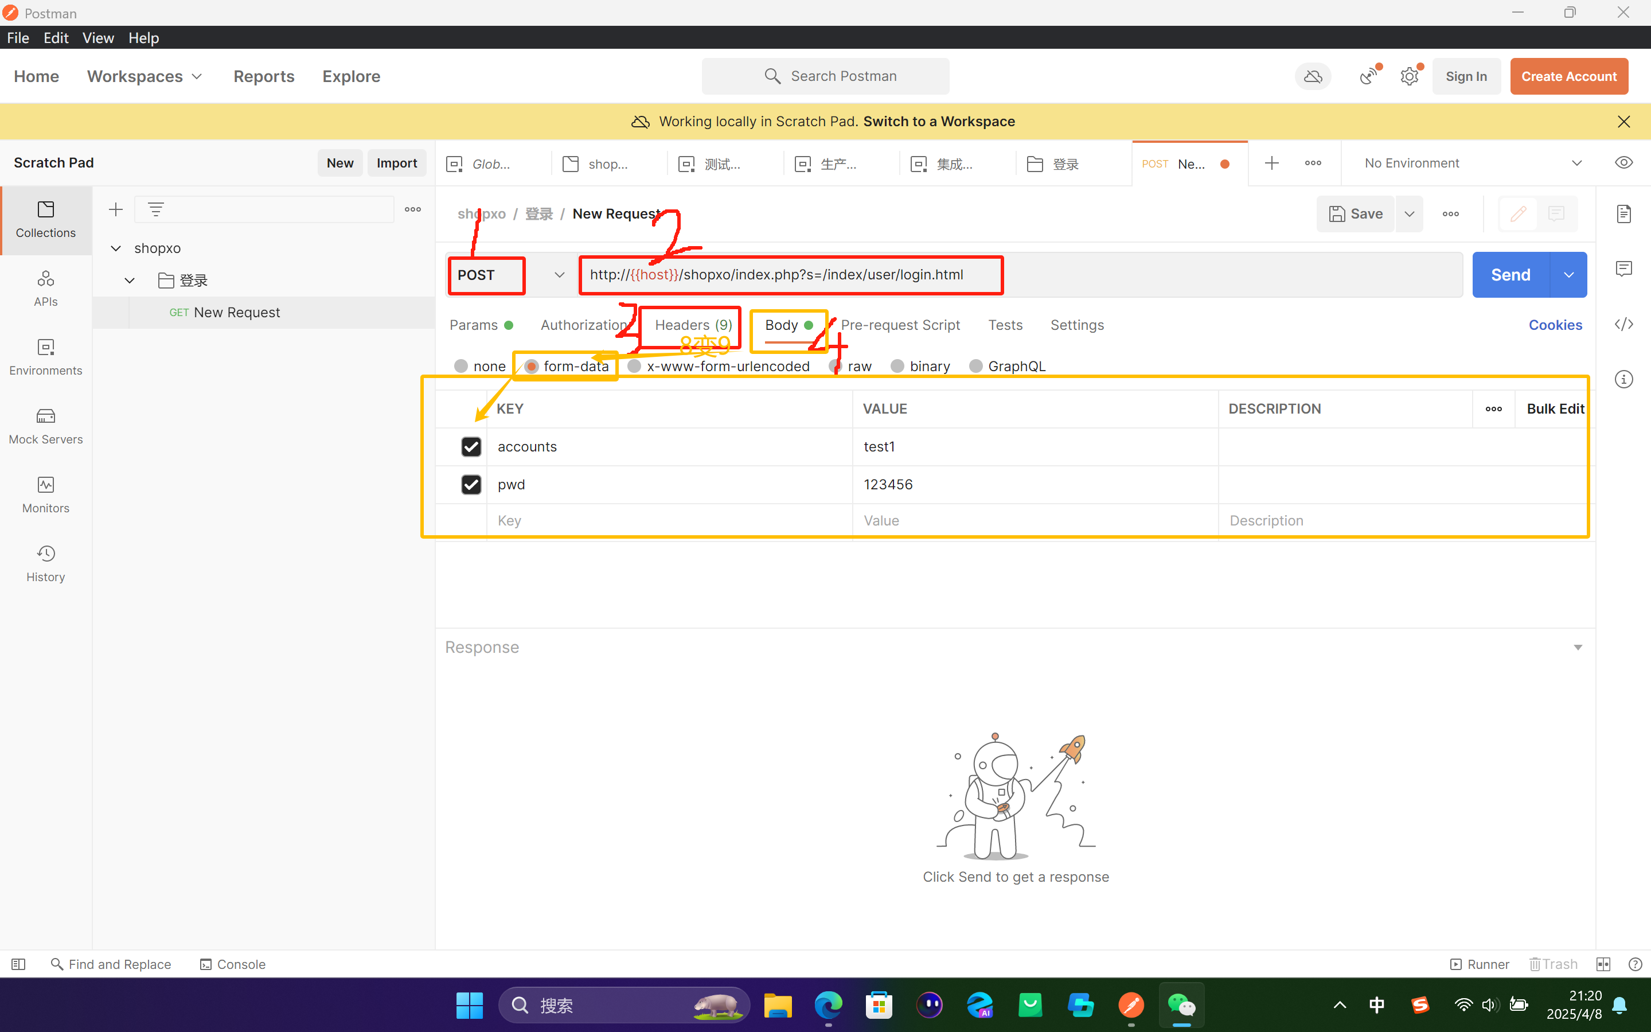
Task: Open the View menu
Action: click(x=97, y=37)
